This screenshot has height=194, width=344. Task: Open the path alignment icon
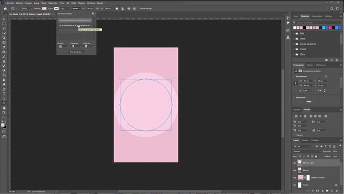(x=123, y=9)
